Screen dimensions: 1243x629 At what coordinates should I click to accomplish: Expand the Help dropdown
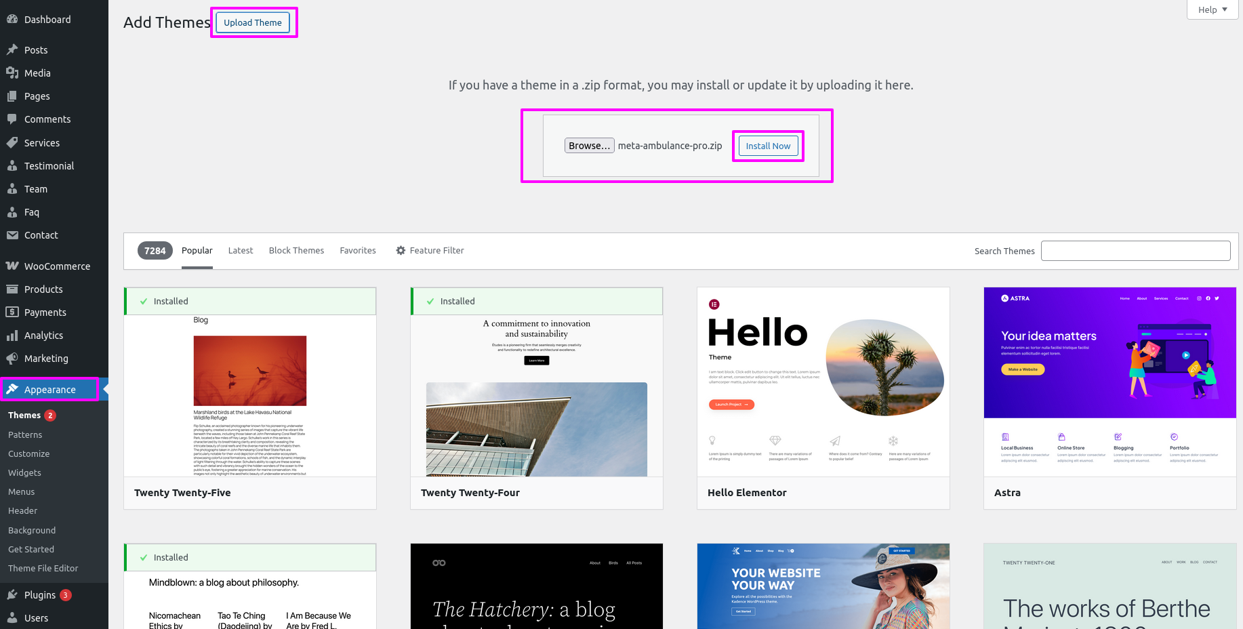(1212, 9)
